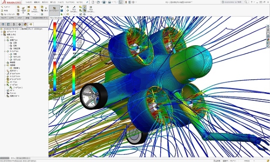This screenshot has width=270, height=162.
Task: Select the DisplayManager color ball panel tab
Action: click(25, 24)
